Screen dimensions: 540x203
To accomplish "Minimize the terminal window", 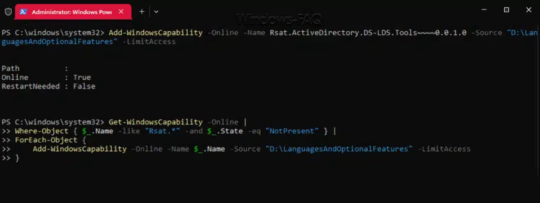I will 484,10.
